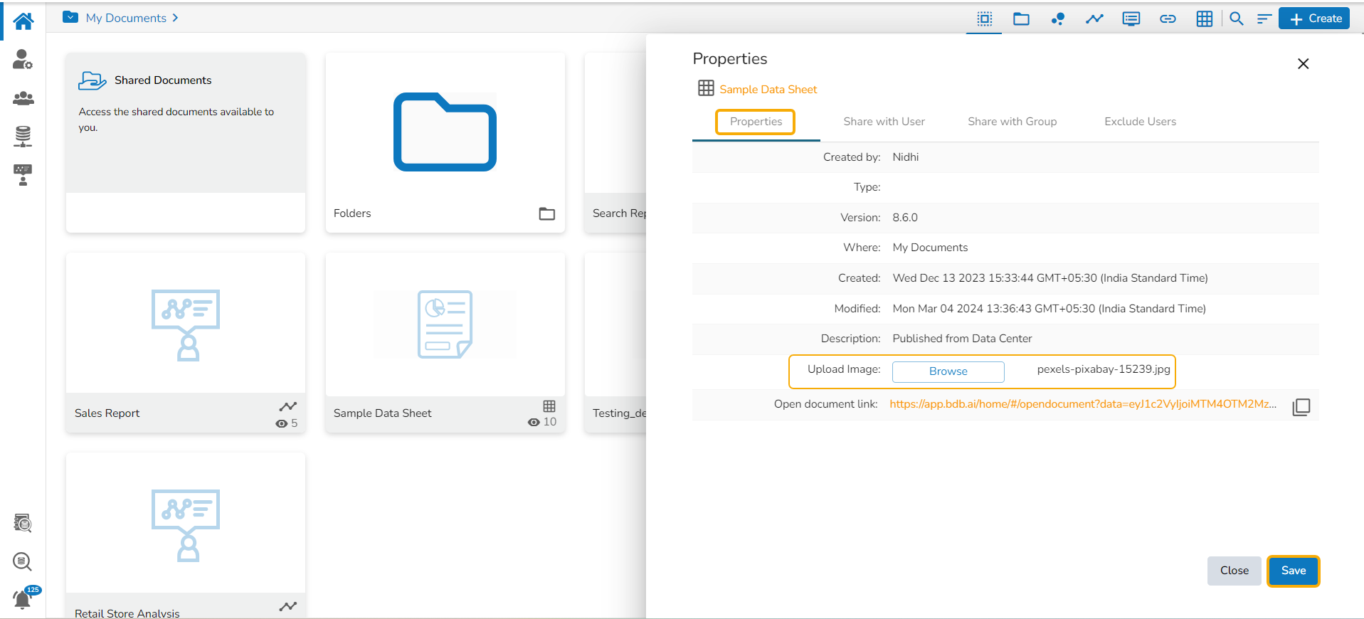Copy the open document link
This screenshot has width=1364, height=619.
coord(1301,406)
